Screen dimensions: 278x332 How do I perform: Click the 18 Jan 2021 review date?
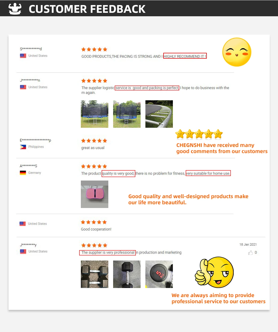(248, 245)
